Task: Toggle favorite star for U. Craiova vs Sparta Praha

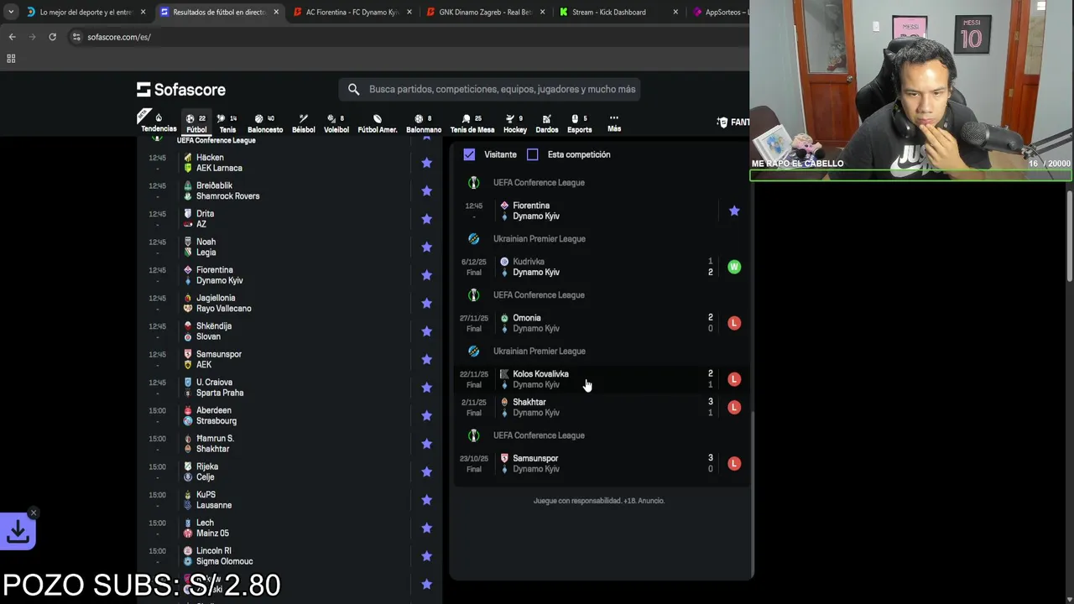Action: click(426, 388)
